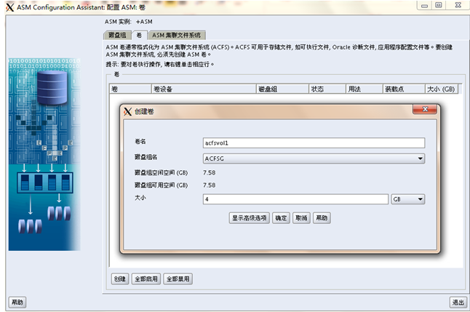The image size is (470, 312).
Task: Click the 帮助 button in the 创建卷 dialog
Action: tap(322, 218)
